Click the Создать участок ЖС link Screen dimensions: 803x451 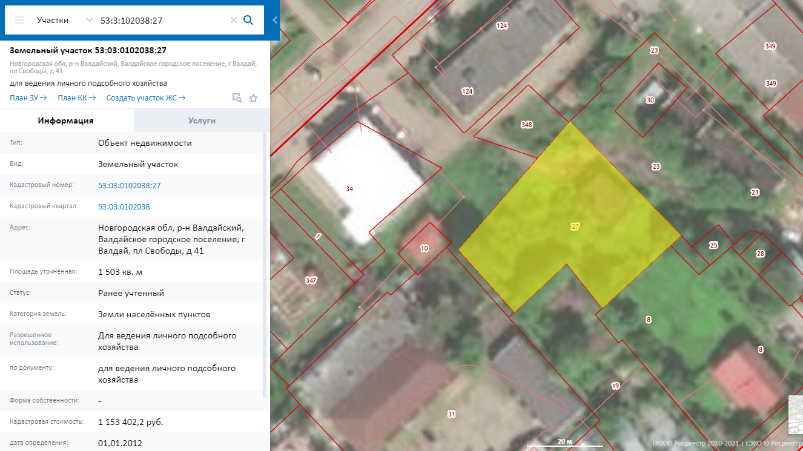(x=145, y=98)
